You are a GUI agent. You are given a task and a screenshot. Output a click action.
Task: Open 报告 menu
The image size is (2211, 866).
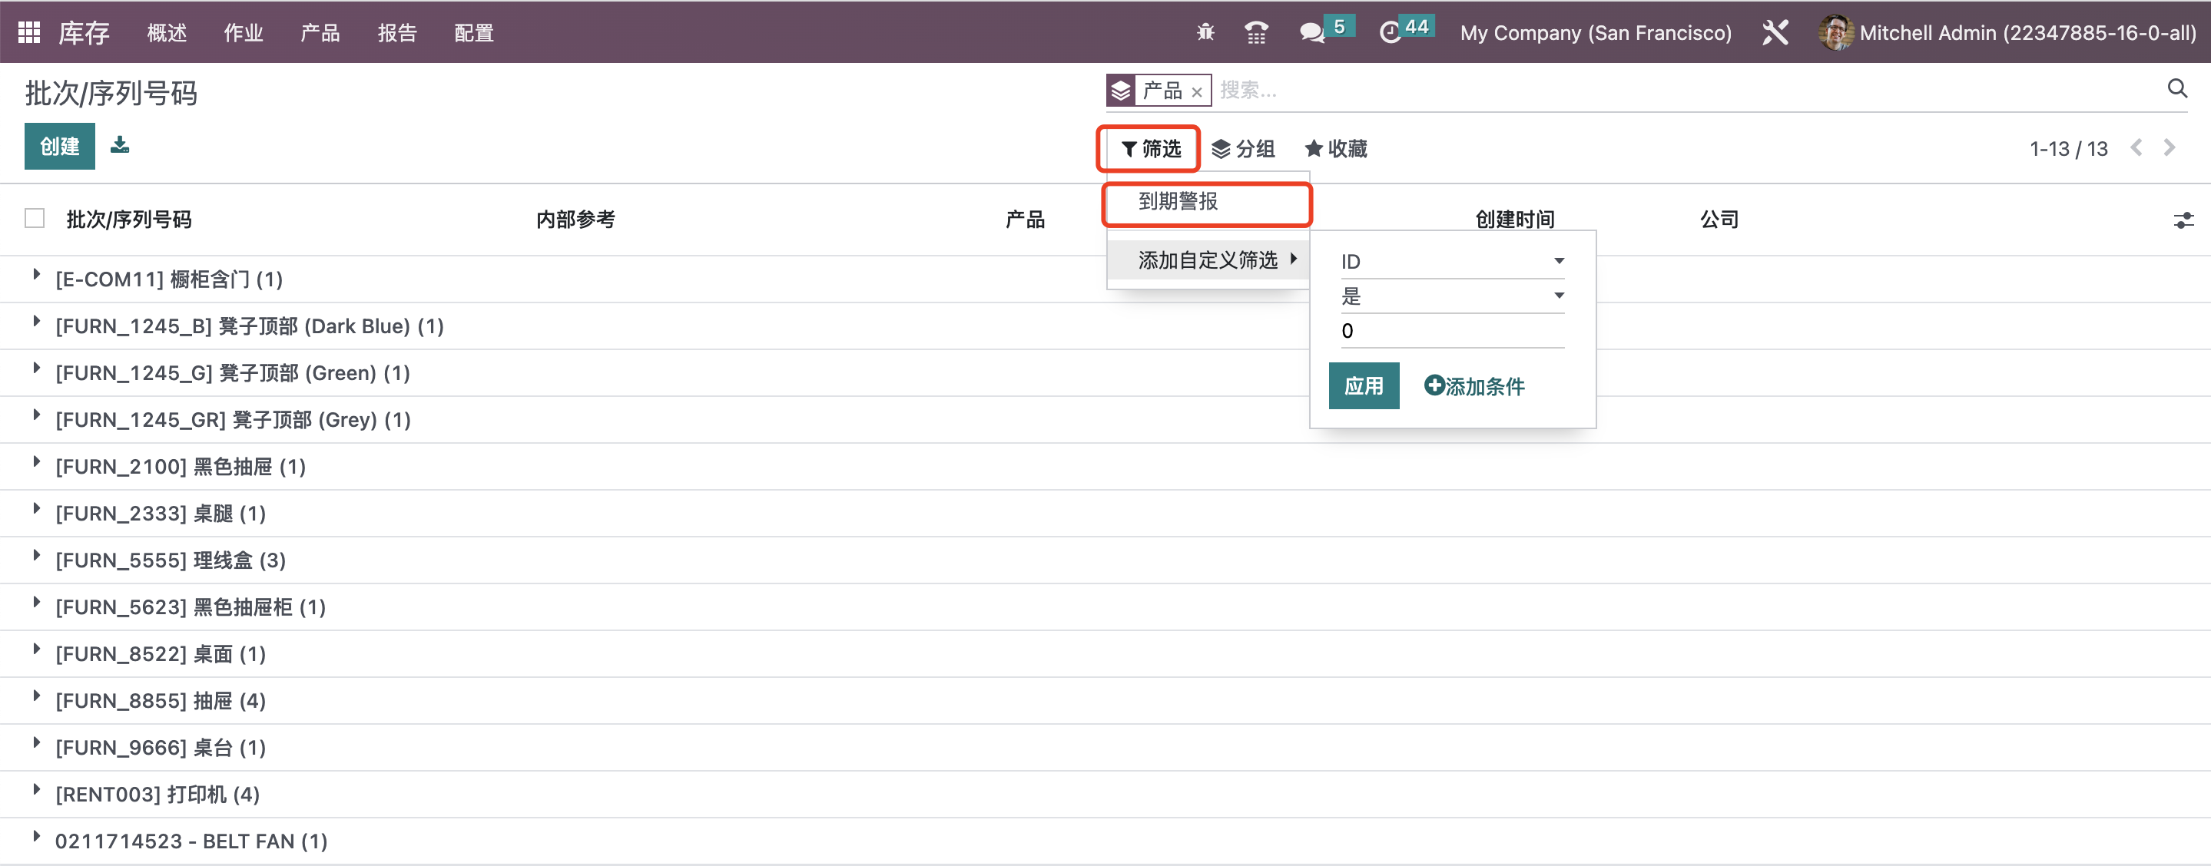click(396, 32)
